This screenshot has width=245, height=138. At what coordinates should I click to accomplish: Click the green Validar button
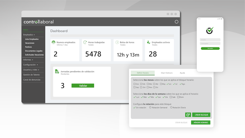click(x=83, y=86)
